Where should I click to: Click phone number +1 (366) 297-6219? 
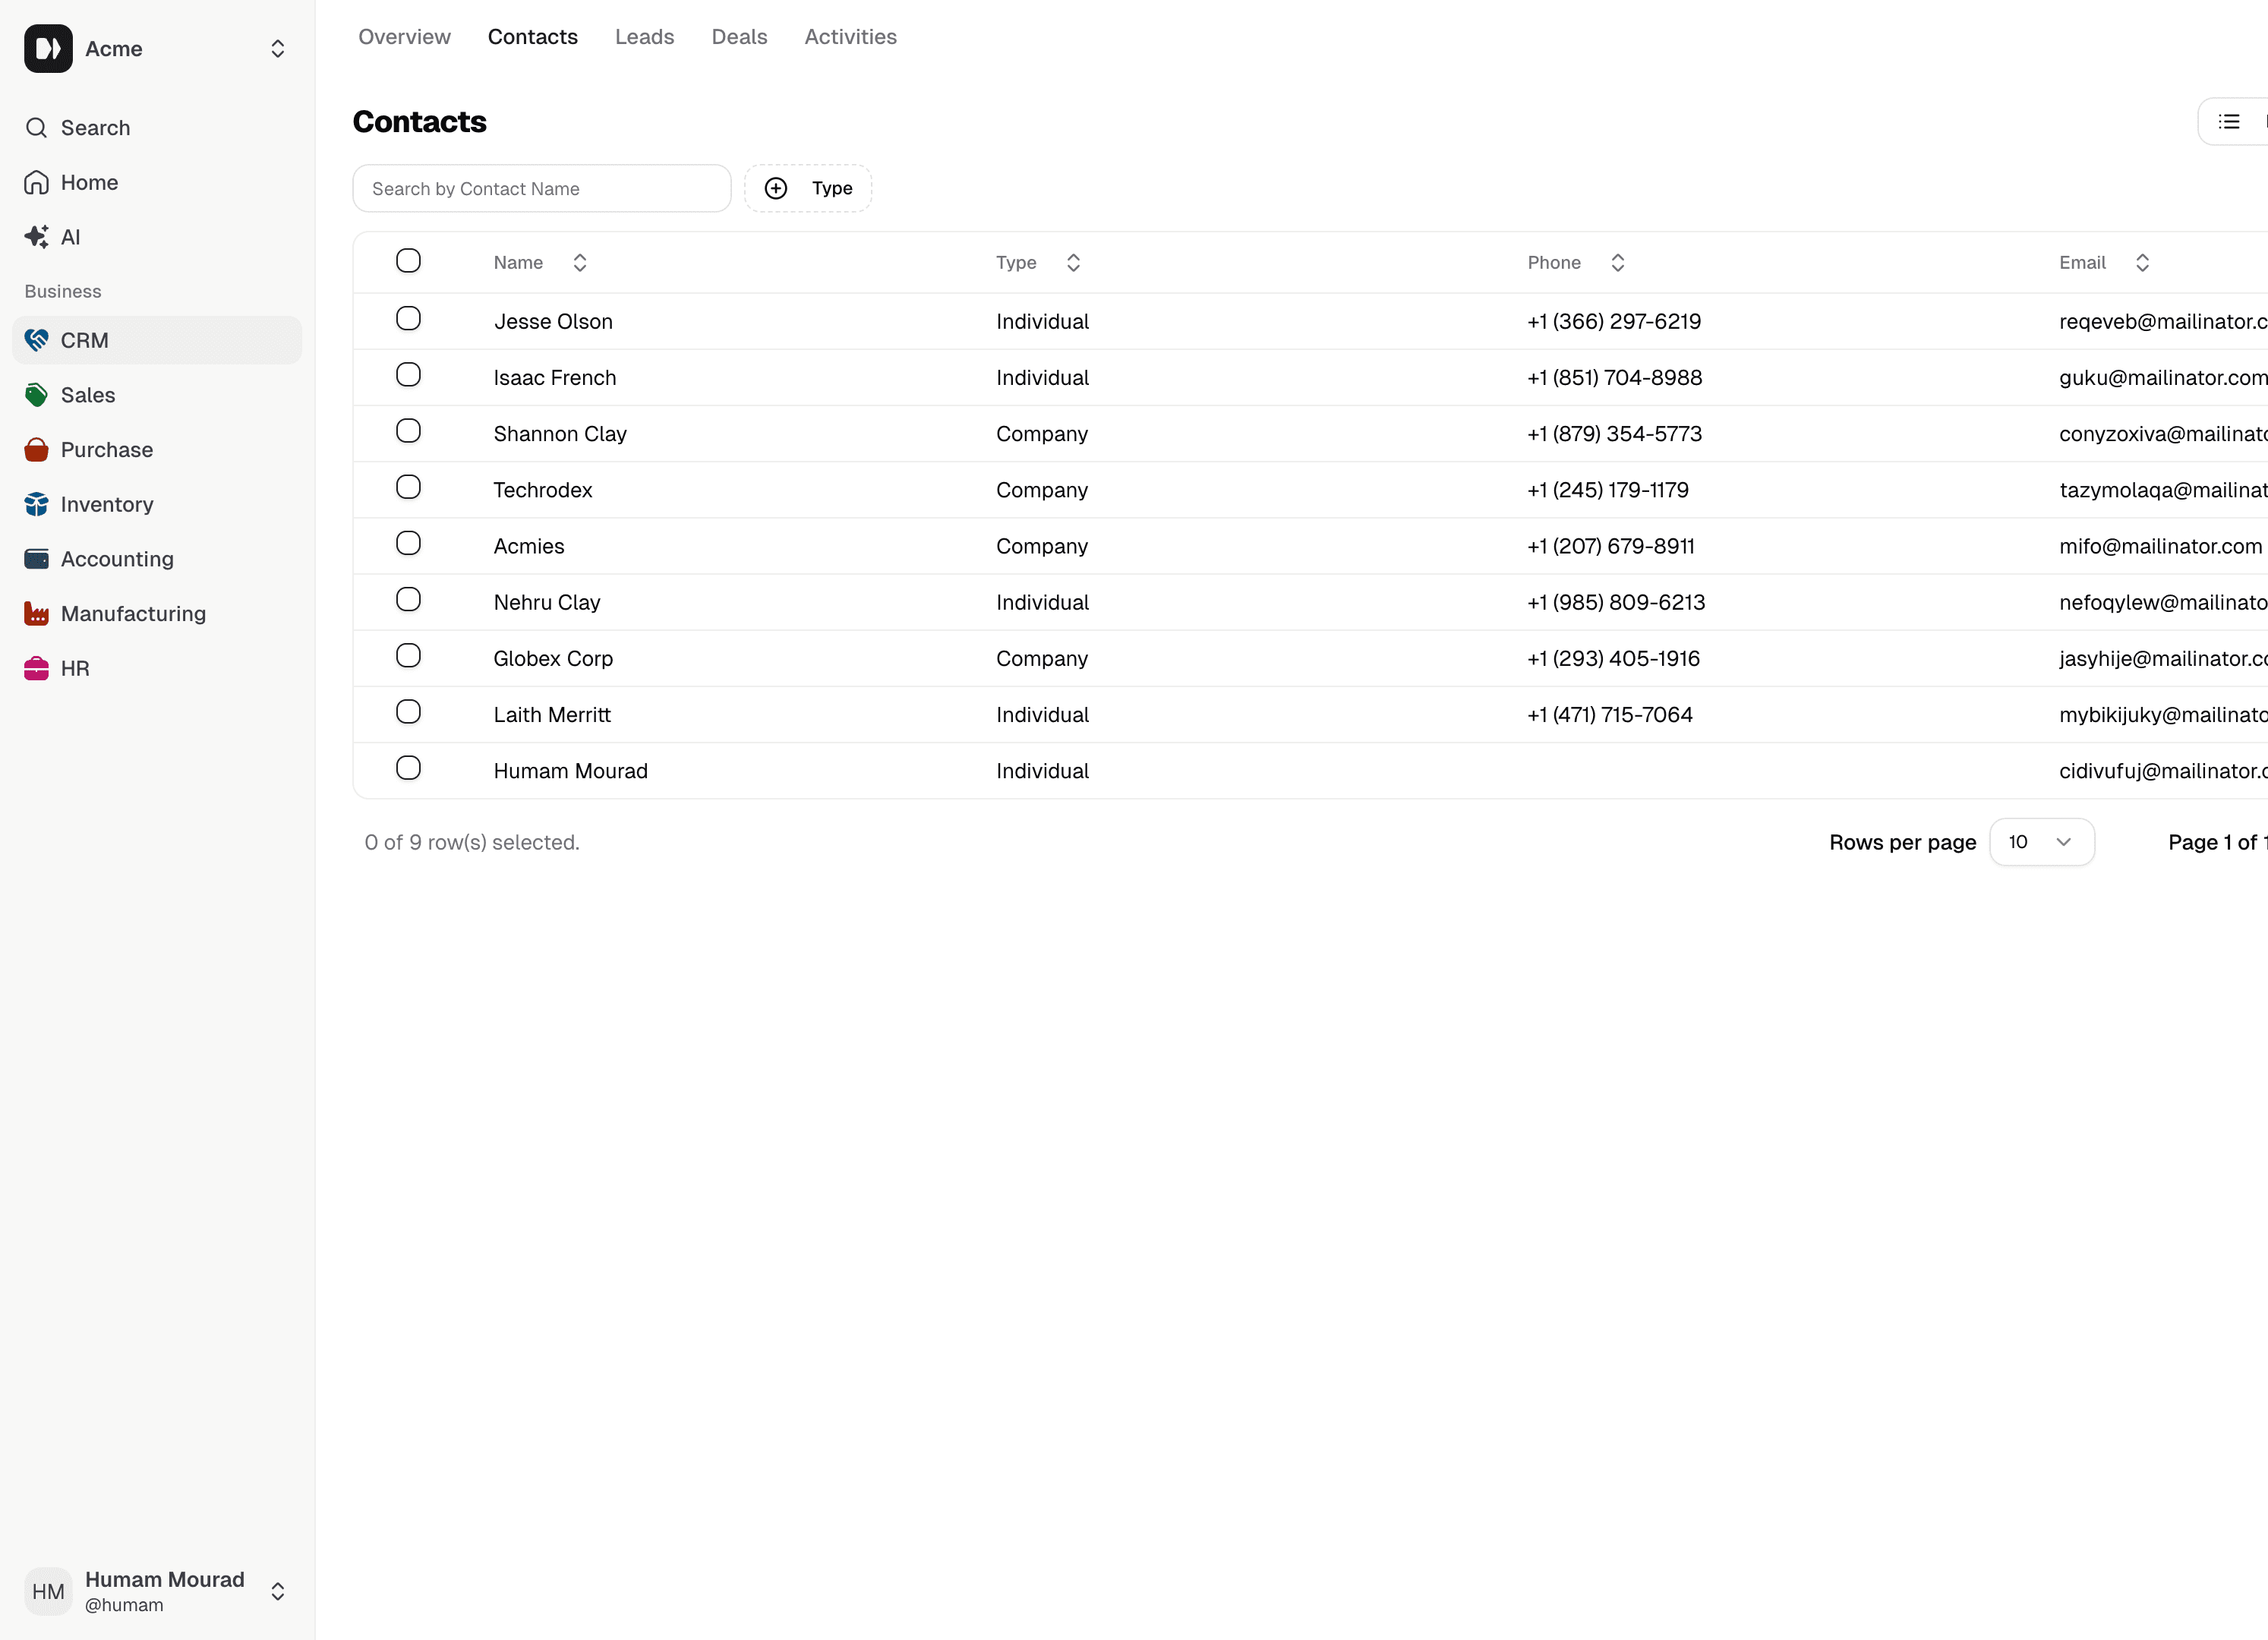tap(1614, 322)
